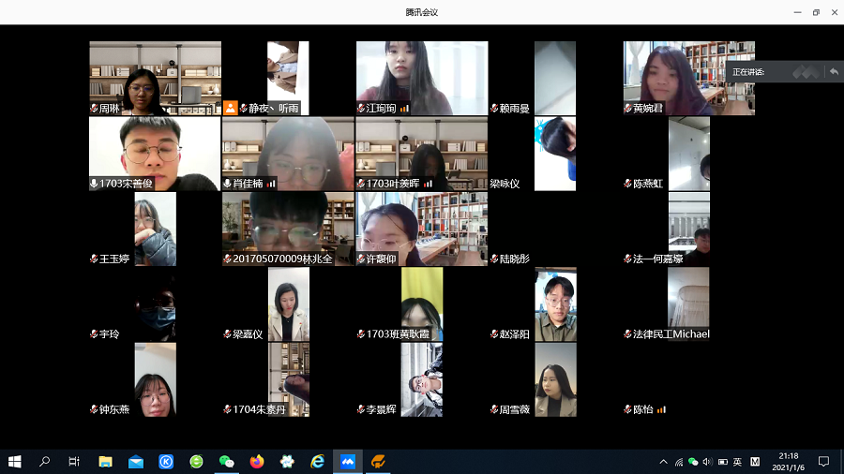Click the return arrow in the speaking panel
The image size is (844, 474).
click(x=833, y=72)
